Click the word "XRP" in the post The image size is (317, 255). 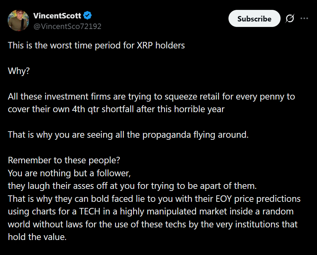tap(144, 45)
